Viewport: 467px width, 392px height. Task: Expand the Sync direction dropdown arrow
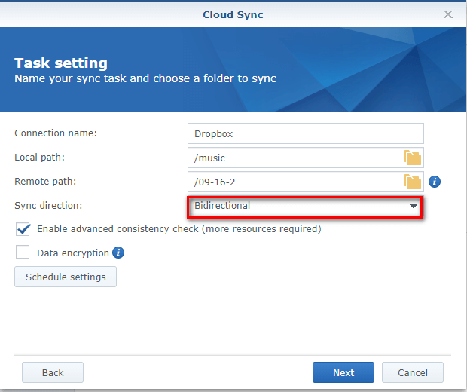point(413,206)
